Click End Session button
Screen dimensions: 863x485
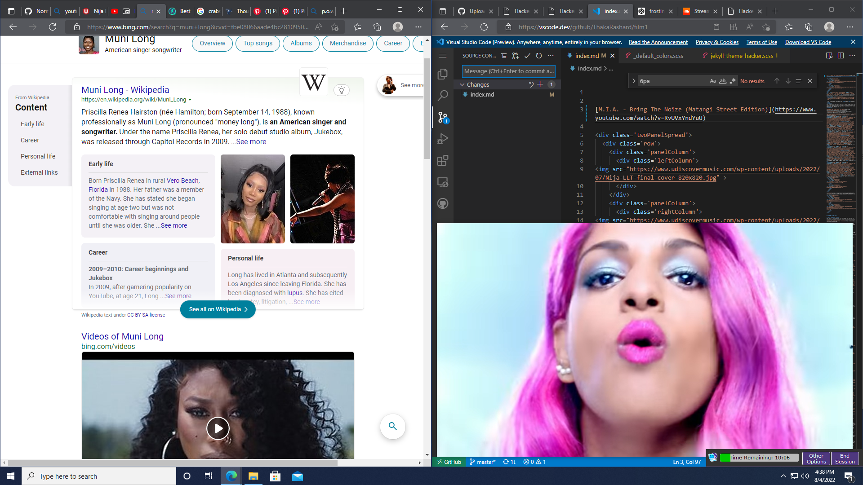845,459
